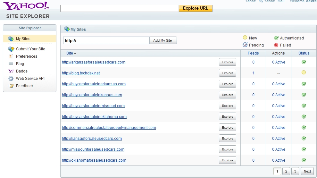317x178 pixels.
Task: Click status checkmark for kansasforsaleusedcars.com
Action: tap(304, 139)
